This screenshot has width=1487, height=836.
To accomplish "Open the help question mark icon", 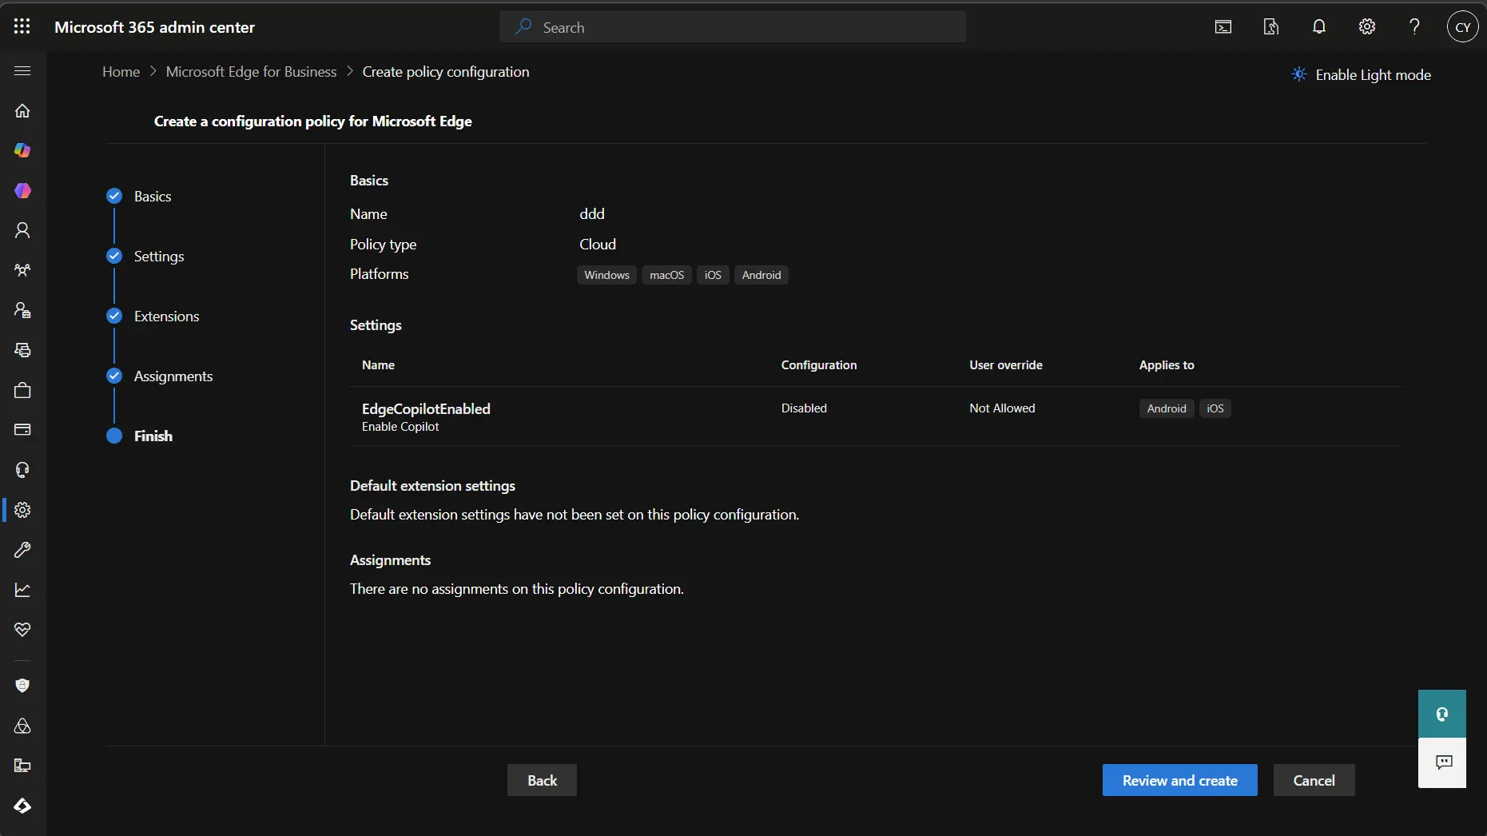I will click(x=1414, y=27).
